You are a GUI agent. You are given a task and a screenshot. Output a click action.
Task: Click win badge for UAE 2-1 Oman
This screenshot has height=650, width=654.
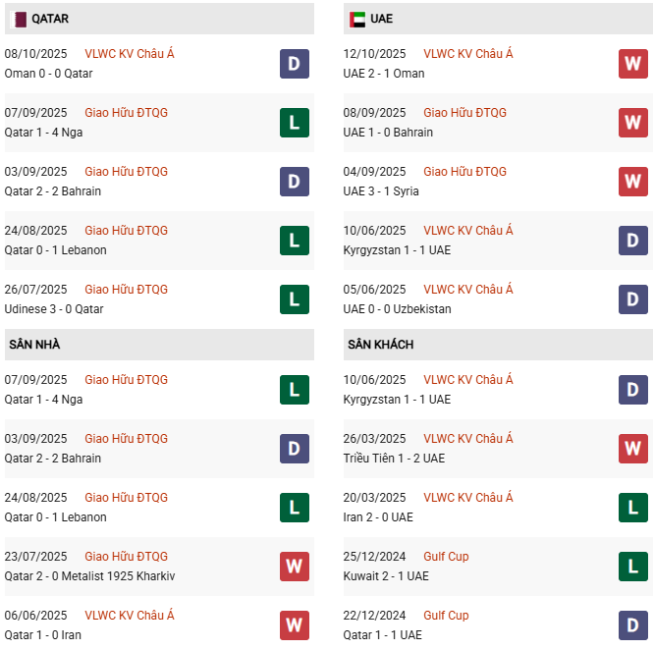point(632,64)
